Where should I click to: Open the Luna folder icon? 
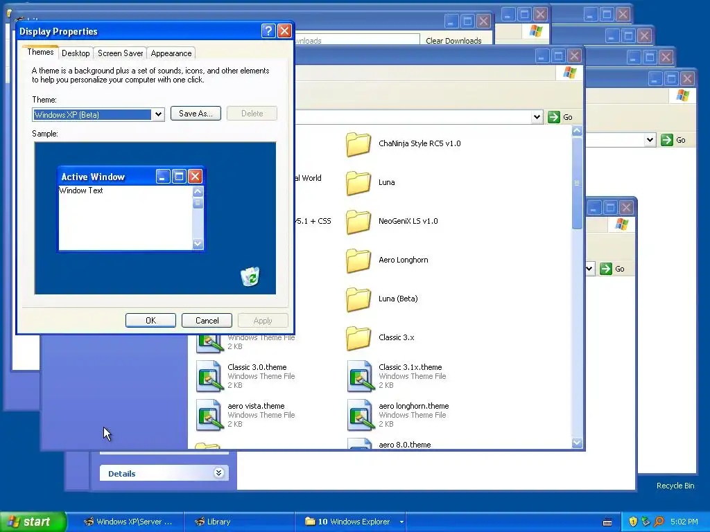click(358, 183)
